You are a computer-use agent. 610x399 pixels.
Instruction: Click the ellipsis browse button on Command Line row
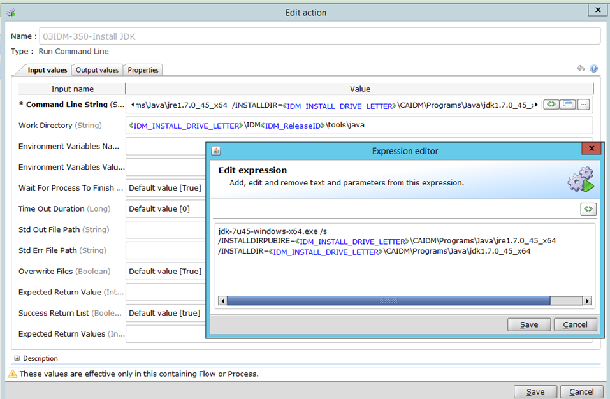click(584, 105)
